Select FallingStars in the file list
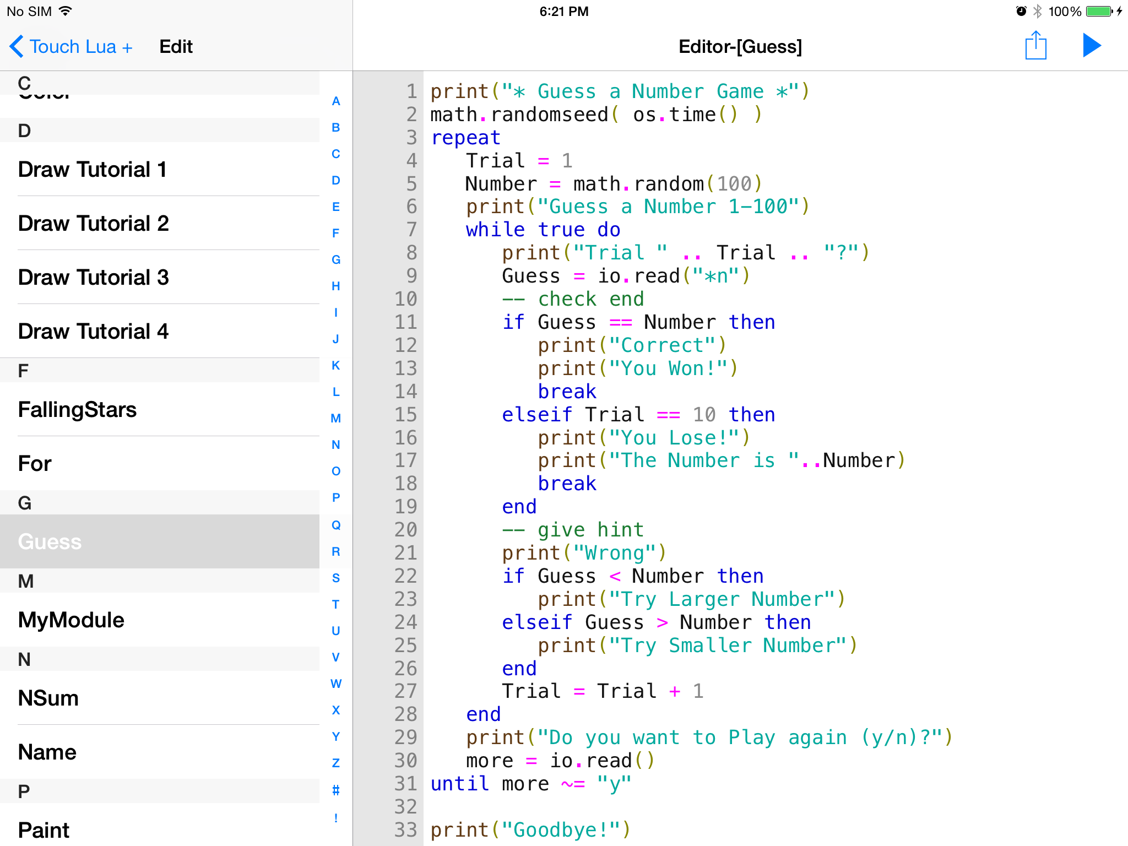The image size is (1128, 846). (x=77, y=410)
